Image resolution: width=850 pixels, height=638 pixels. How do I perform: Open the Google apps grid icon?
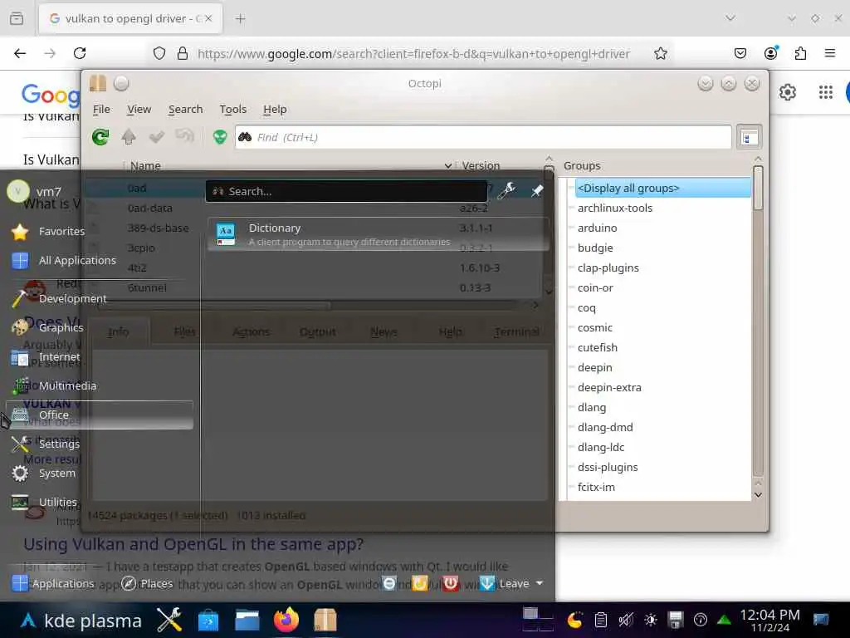826,92
